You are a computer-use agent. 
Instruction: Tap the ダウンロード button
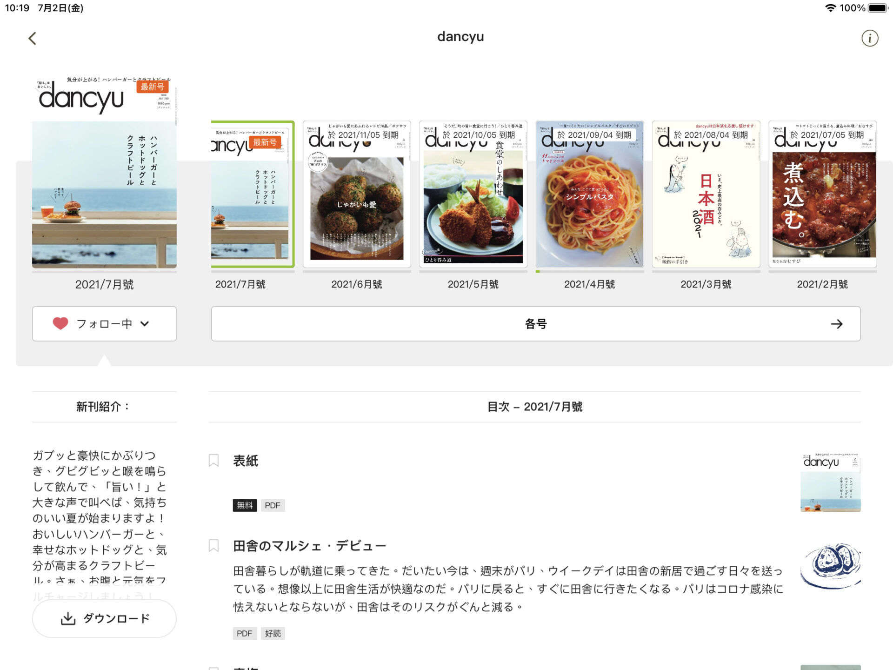click(x=104, y=618)
